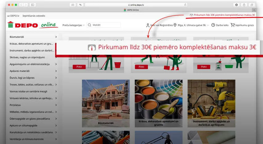This screenshot has width=263, height=144.
Task: Toggle the Safari sidebar button
Action: [33, 5]
